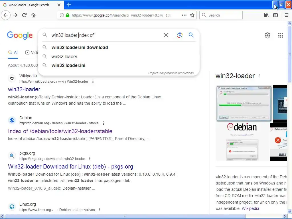Screen dimensions: 292x219
Task: Search by image with Google Lens
Action: coord(180,35)
